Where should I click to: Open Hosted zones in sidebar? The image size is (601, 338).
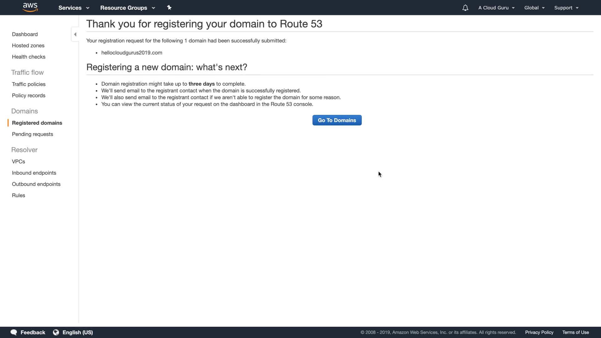point(28,46)
